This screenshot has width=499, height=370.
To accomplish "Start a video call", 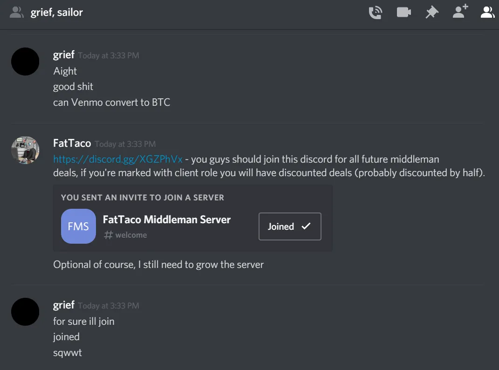I will click(x=403, y=13).
